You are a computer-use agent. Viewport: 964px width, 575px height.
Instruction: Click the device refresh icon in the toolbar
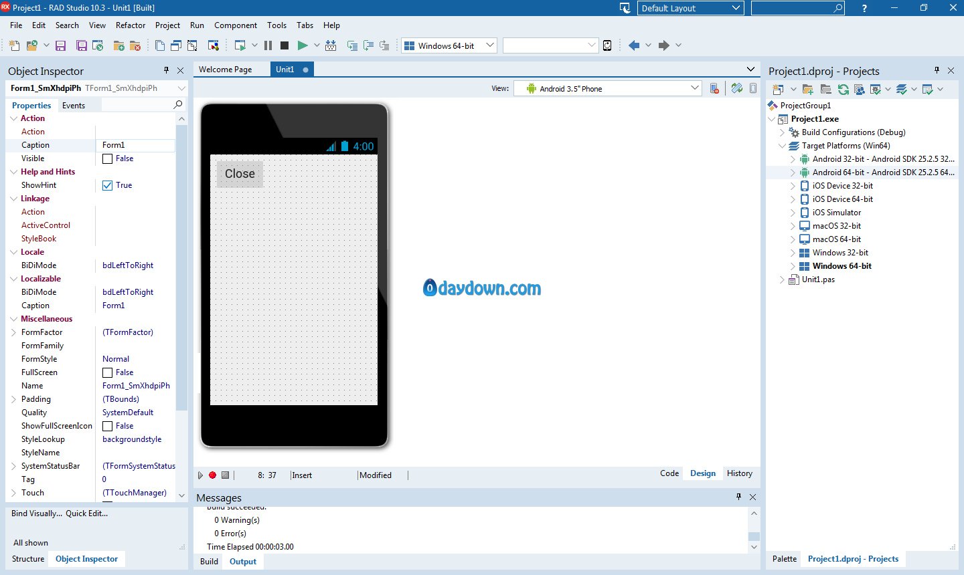click(x=607, y=45)
